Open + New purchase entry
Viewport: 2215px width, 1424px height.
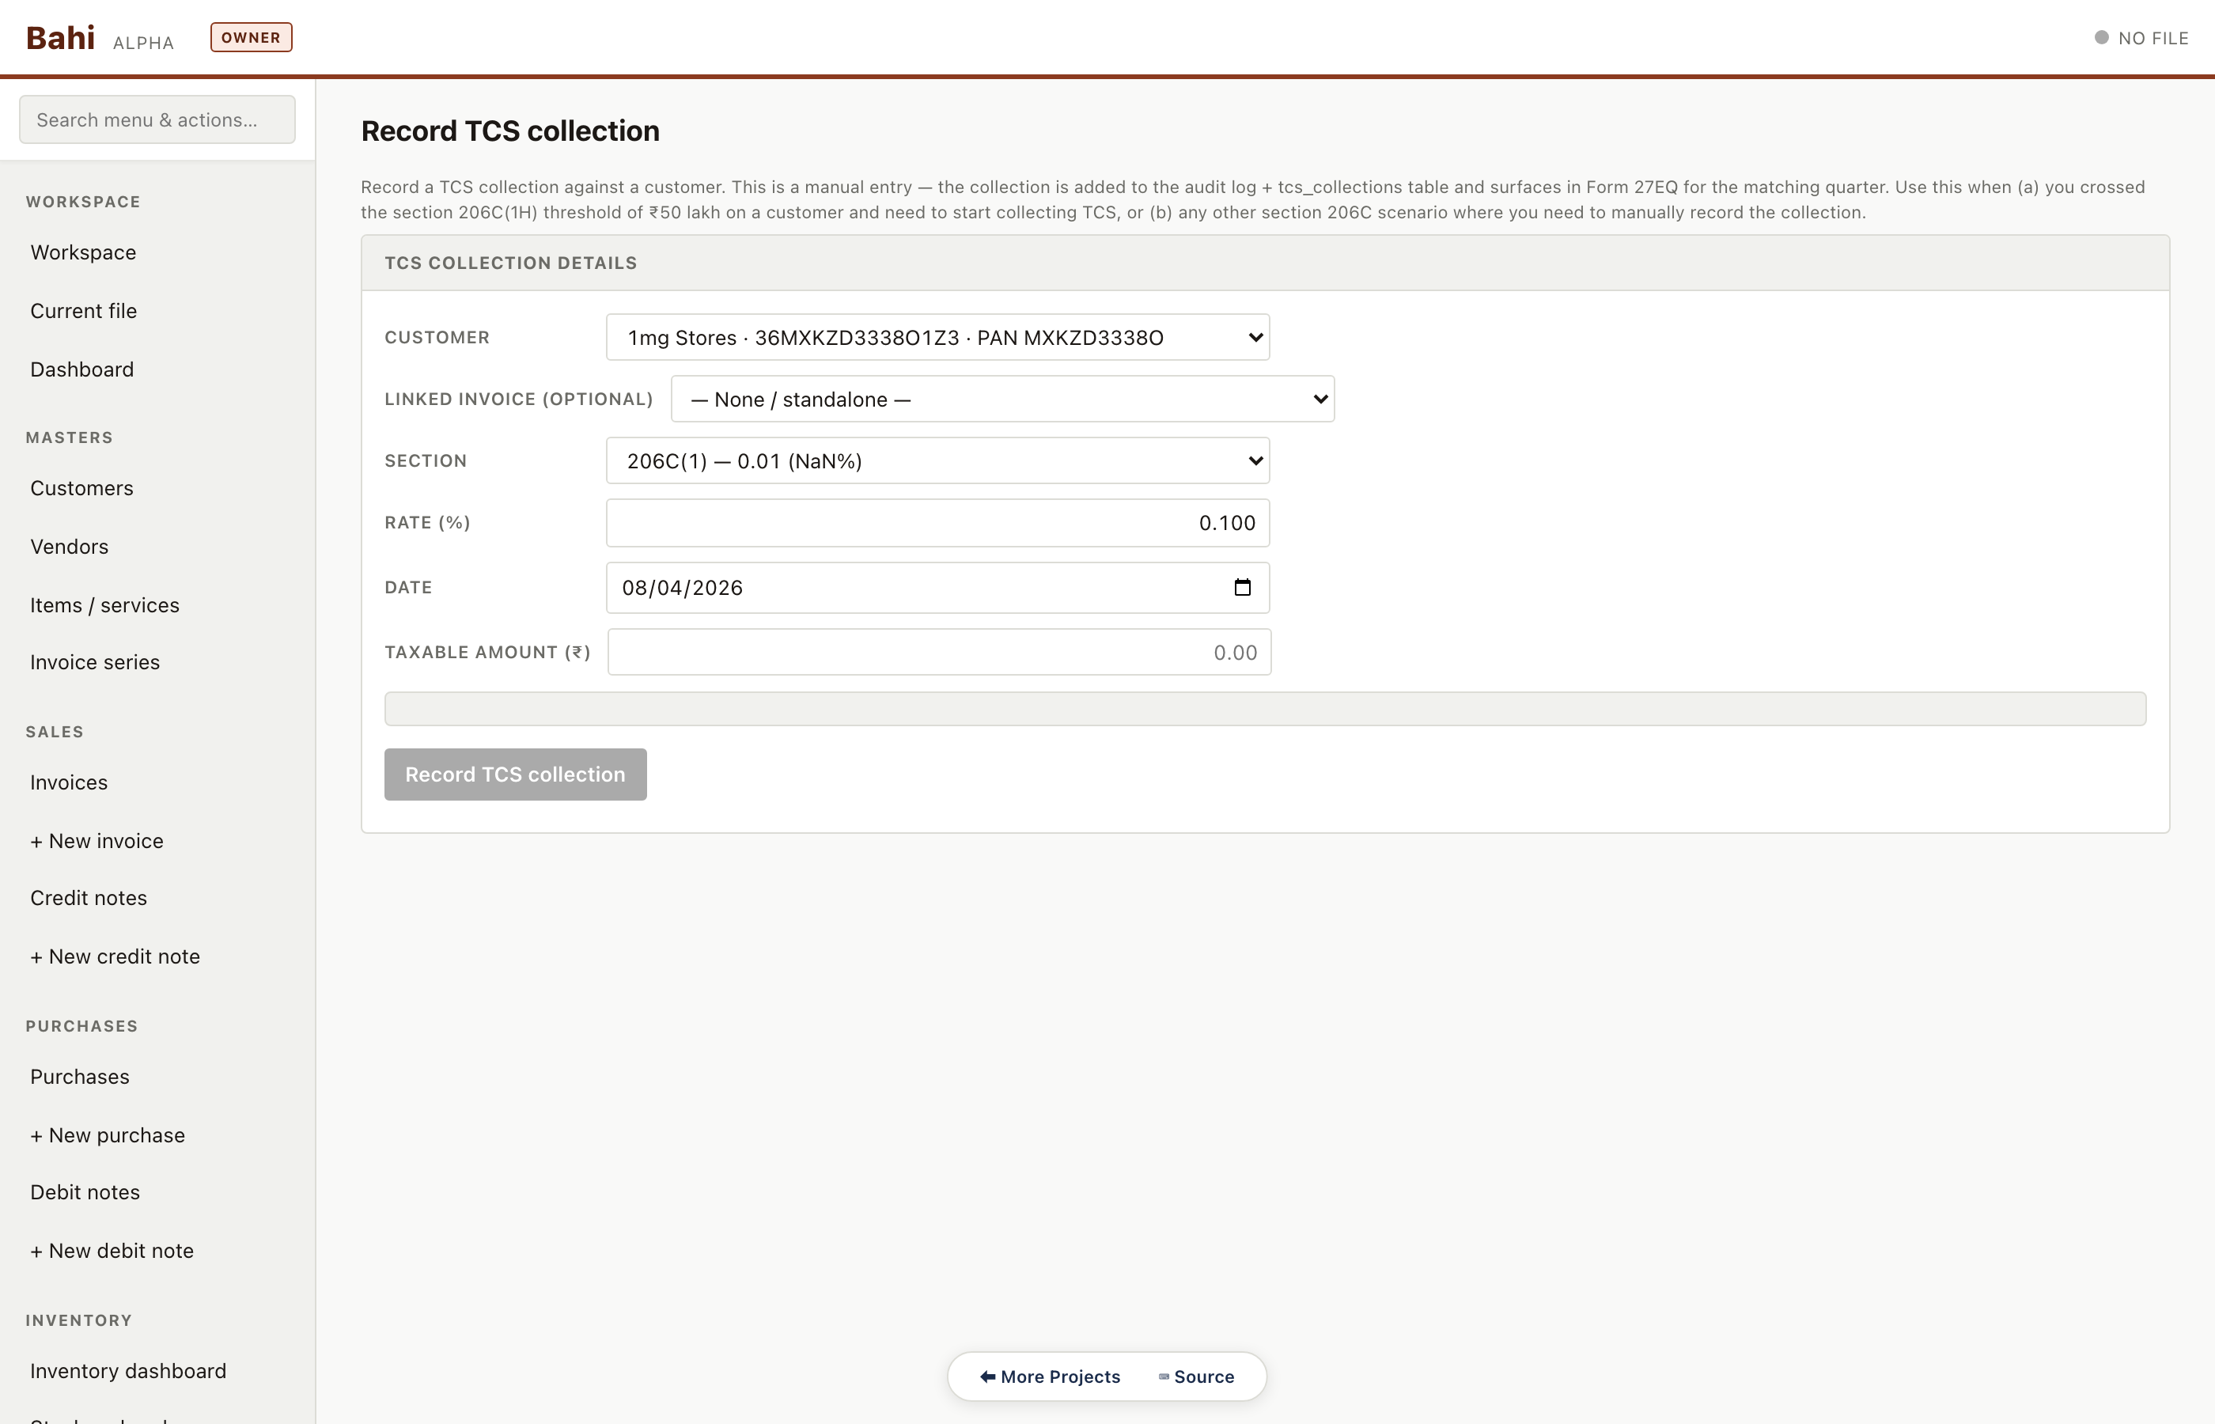108,1134
